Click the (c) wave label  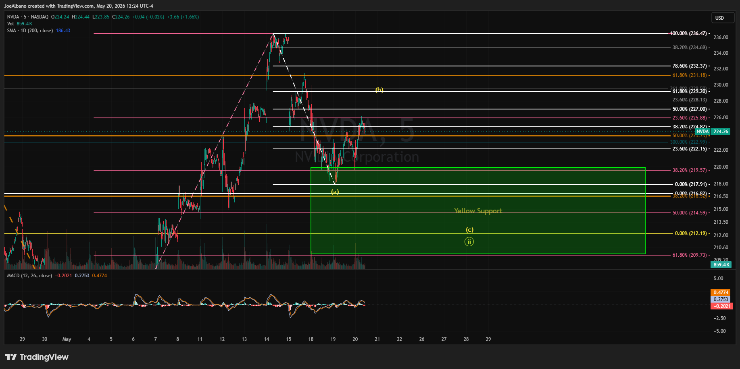click(469, 230)
